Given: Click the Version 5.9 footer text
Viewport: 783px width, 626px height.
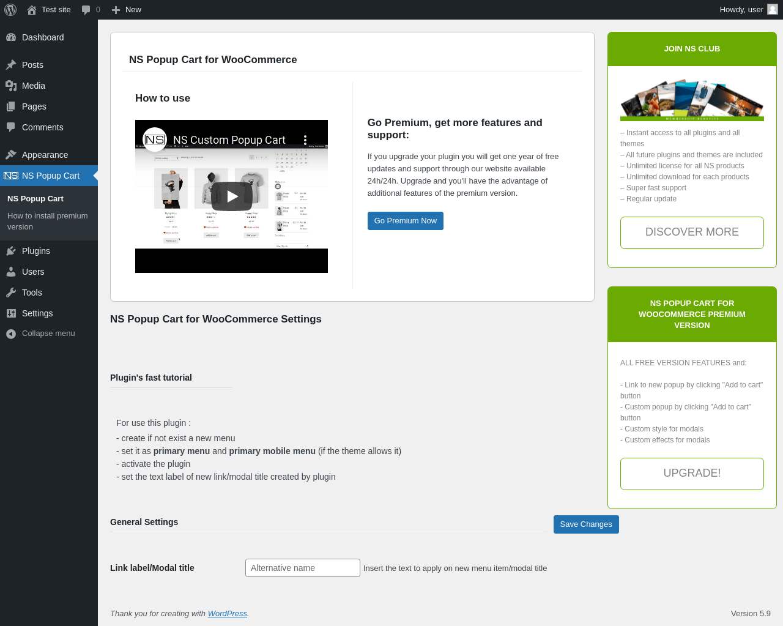Looking at the screenshot, I should click(x=751, y=613).
